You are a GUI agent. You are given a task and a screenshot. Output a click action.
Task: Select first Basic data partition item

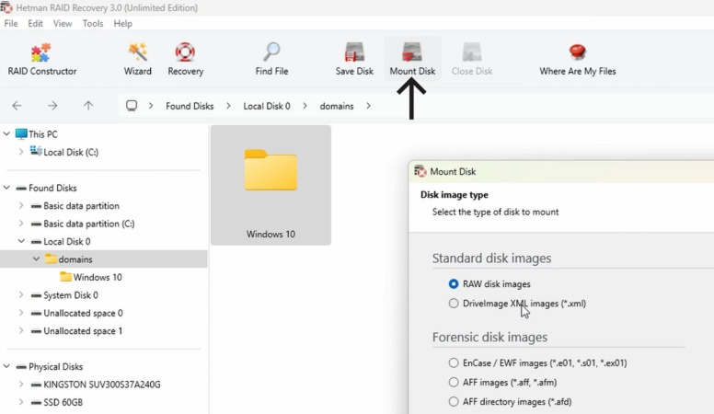point(75,205)
